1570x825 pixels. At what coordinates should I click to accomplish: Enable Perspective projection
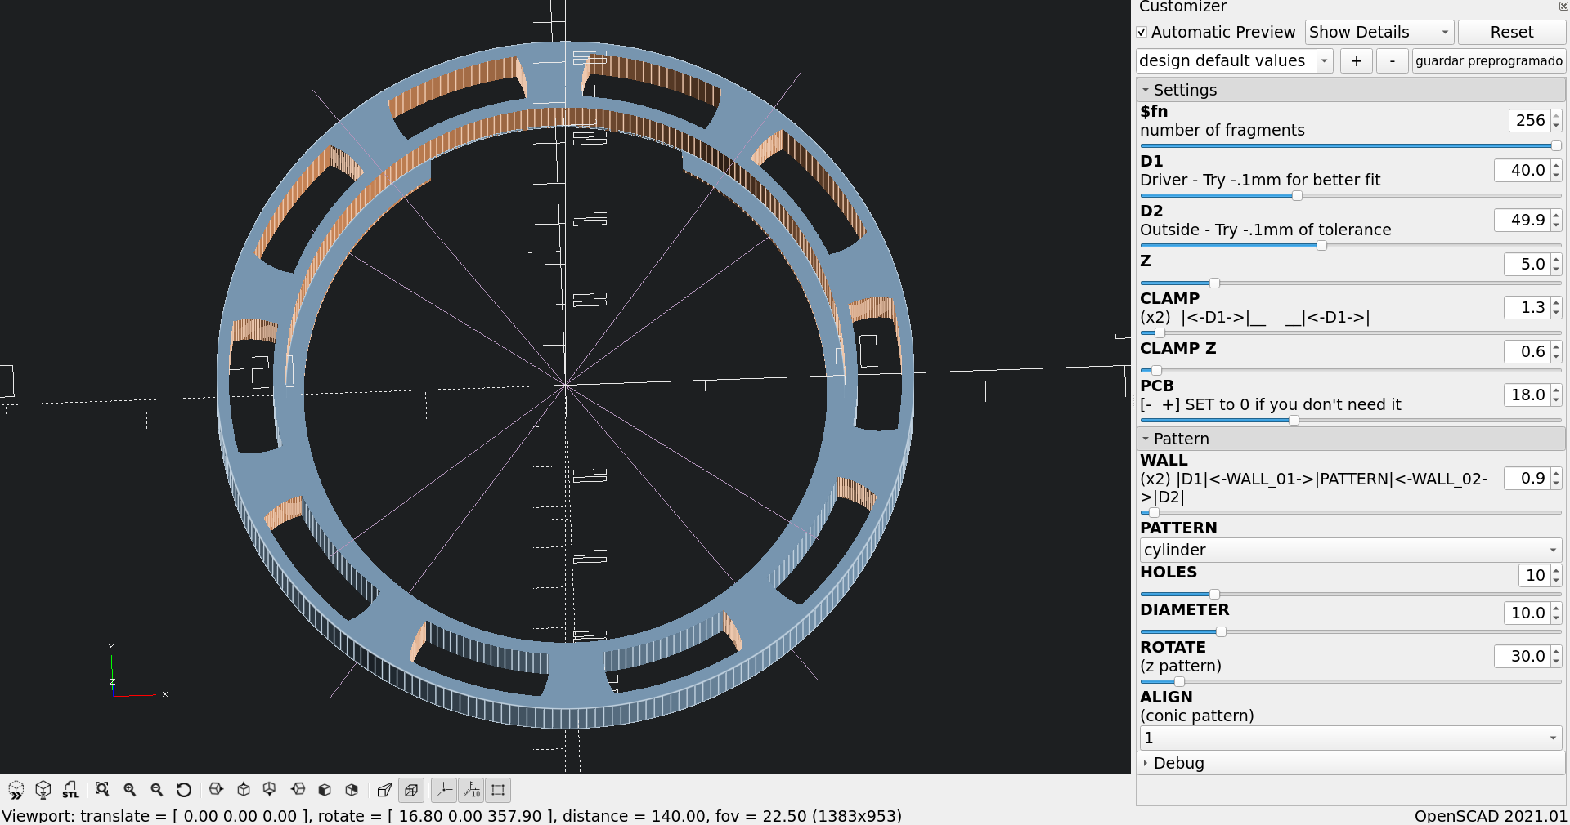tap(384, 790)
